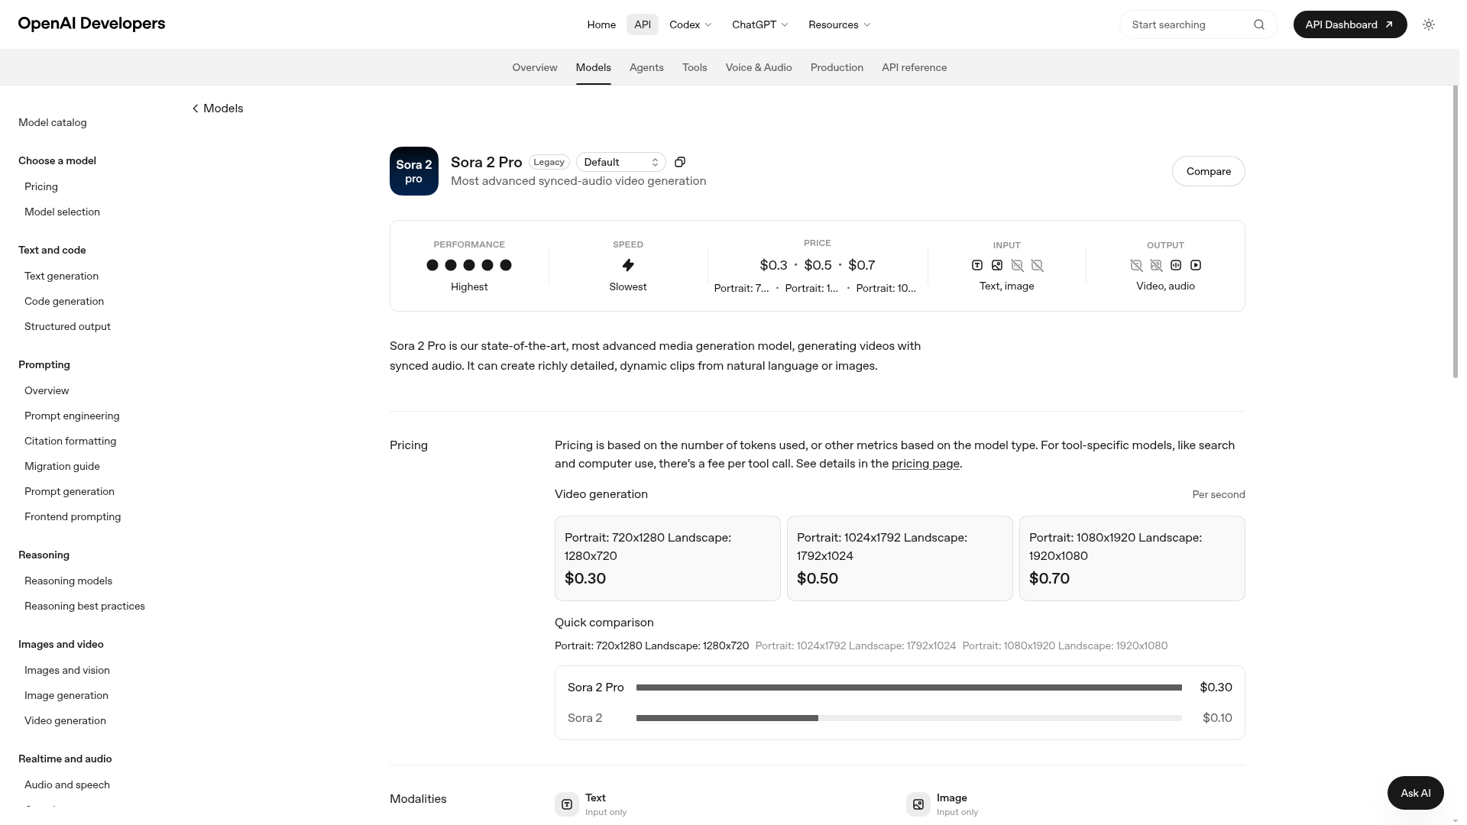Click the audio output icon
The image size is (1467, 825).
tap(1176, 265)
